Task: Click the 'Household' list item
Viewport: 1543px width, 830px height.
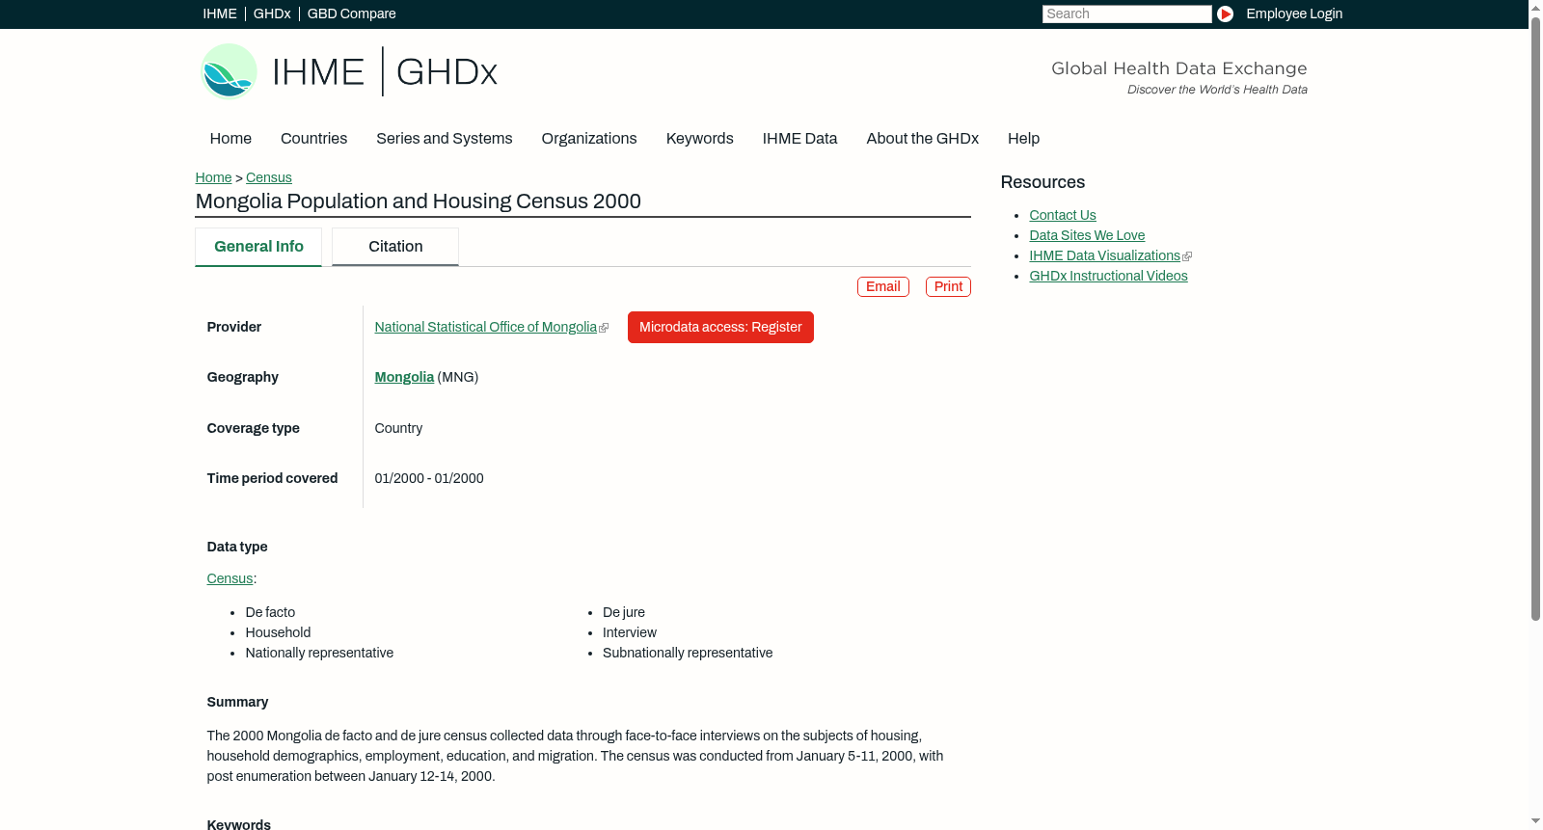Action: (x=278, y=632)
